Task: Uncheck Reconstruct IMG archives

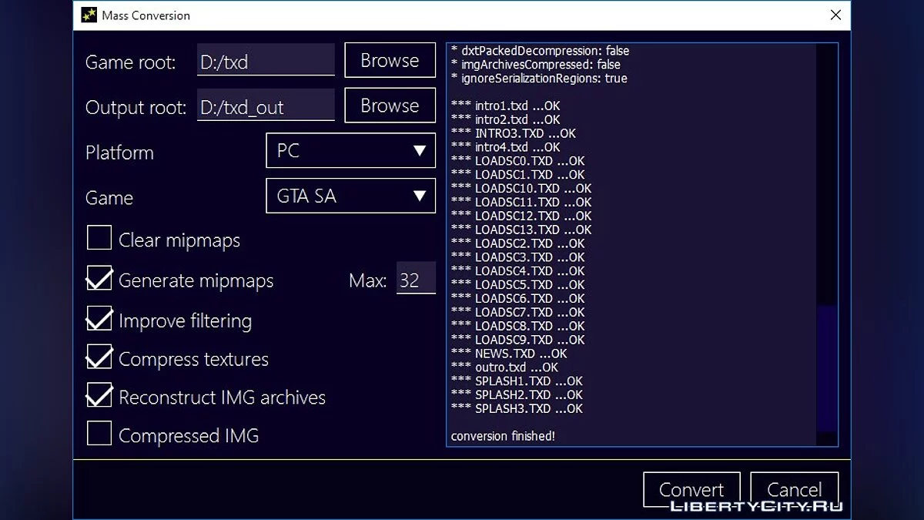Action: (99, 396)
